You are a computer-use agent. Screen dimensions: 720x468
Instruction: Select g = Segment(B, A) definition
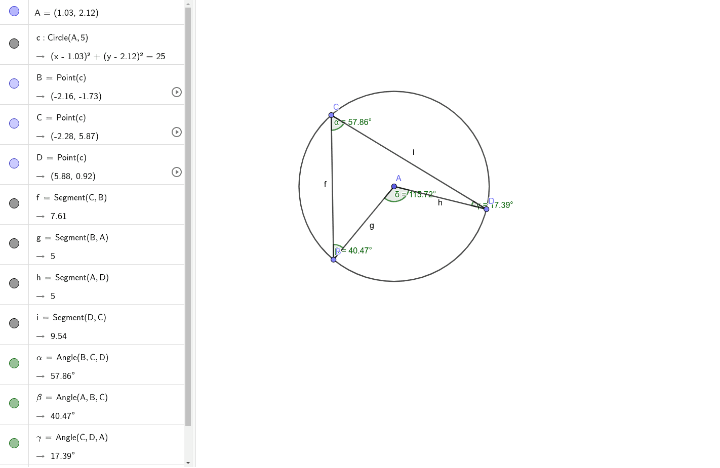click(x=72, y=238)
